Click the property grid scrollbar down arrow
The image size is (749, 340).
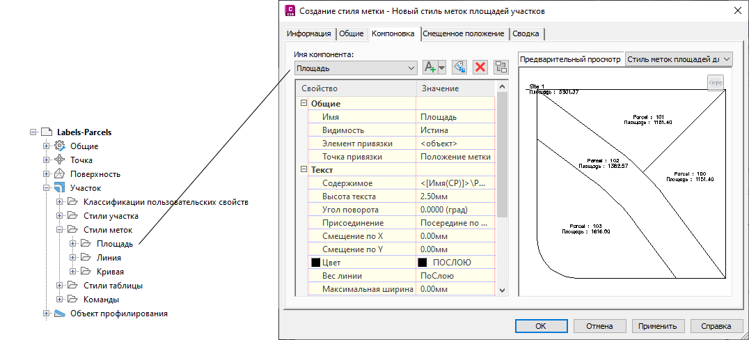click(x=502, y=290)
